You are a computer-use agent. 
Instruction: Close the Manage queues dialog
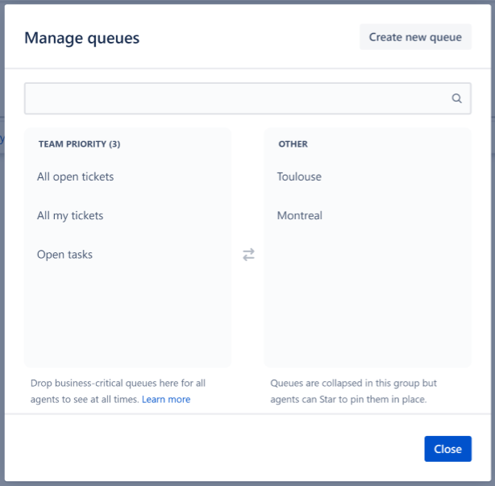point(447,449)
